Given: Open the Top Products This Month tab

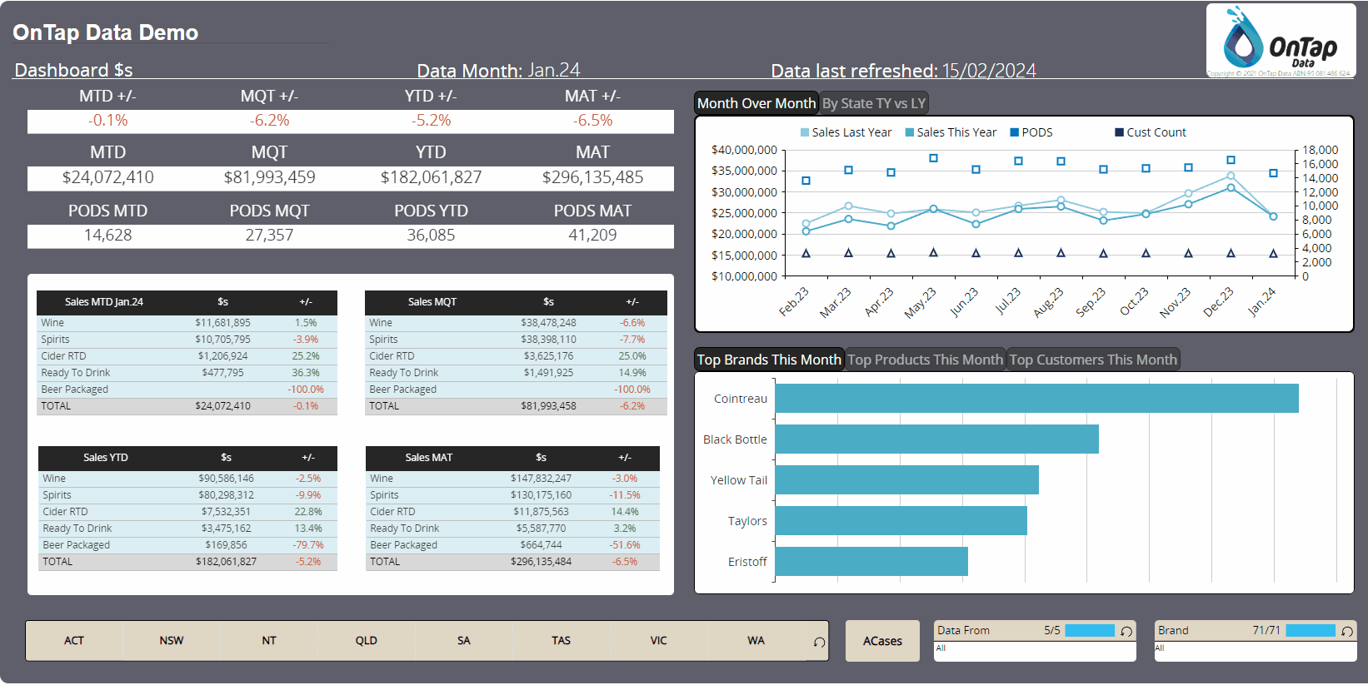Looking at the screenshot, I should (925, 360).
